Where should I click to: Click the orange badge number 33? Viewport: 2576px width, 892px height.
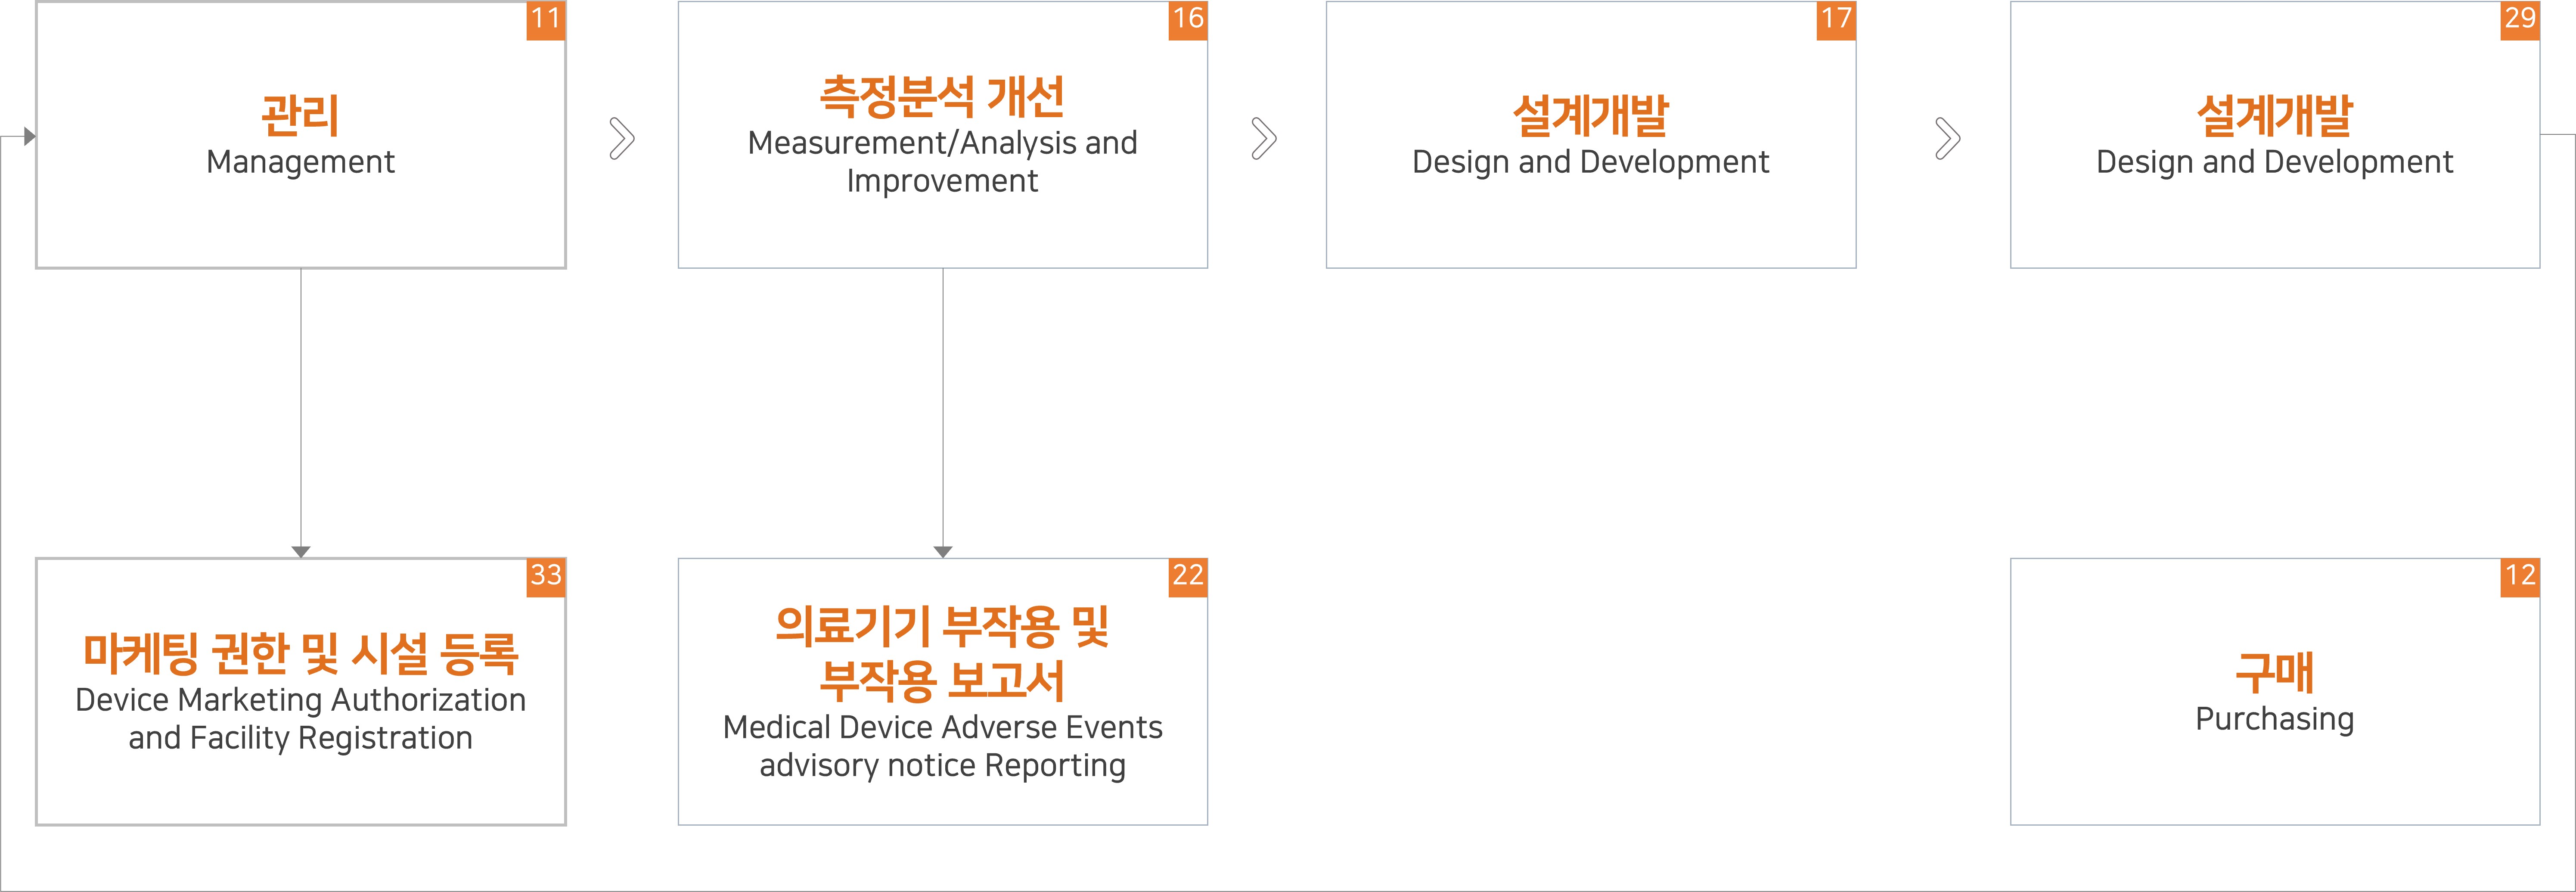pos(546,577)
